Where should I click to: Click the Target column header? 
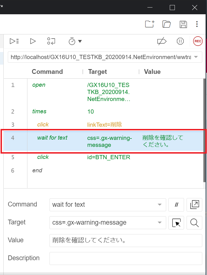[x=98, y=72]
